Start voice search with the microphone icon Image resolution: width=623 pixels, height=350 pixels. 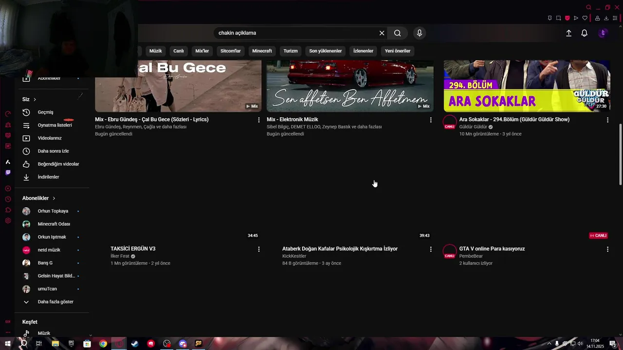[x=420, y=33]
